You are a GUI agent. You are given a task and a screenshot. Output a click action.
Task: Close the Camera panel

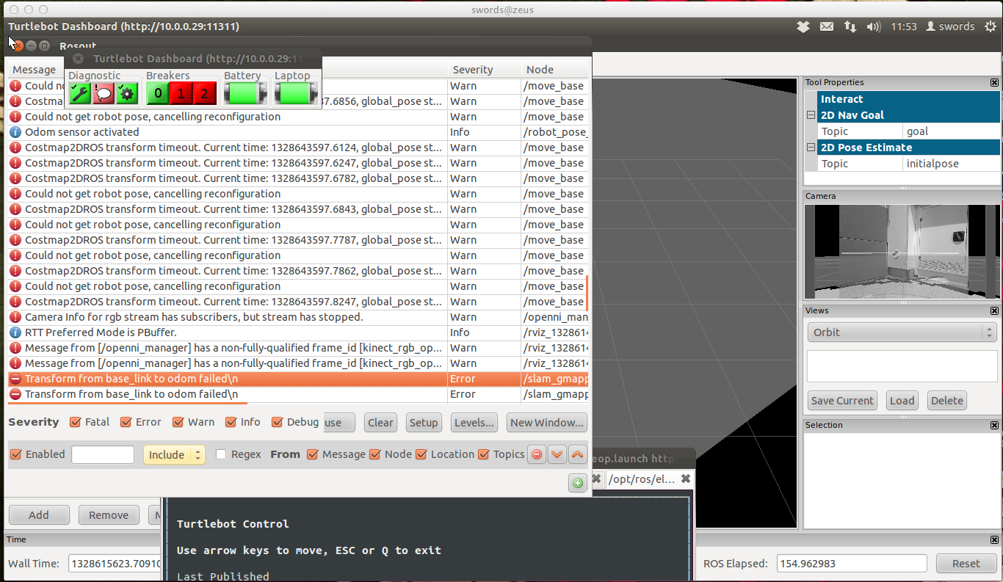pos(994,197)
